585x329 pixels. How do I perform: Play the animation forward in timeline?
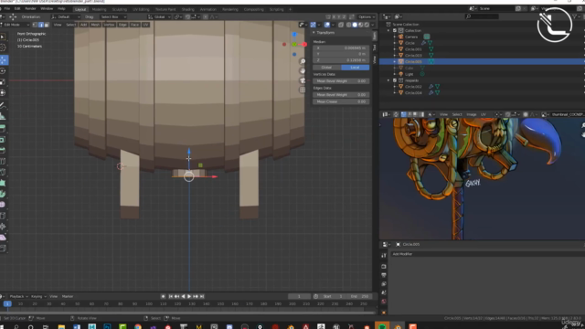click(189, 296)
